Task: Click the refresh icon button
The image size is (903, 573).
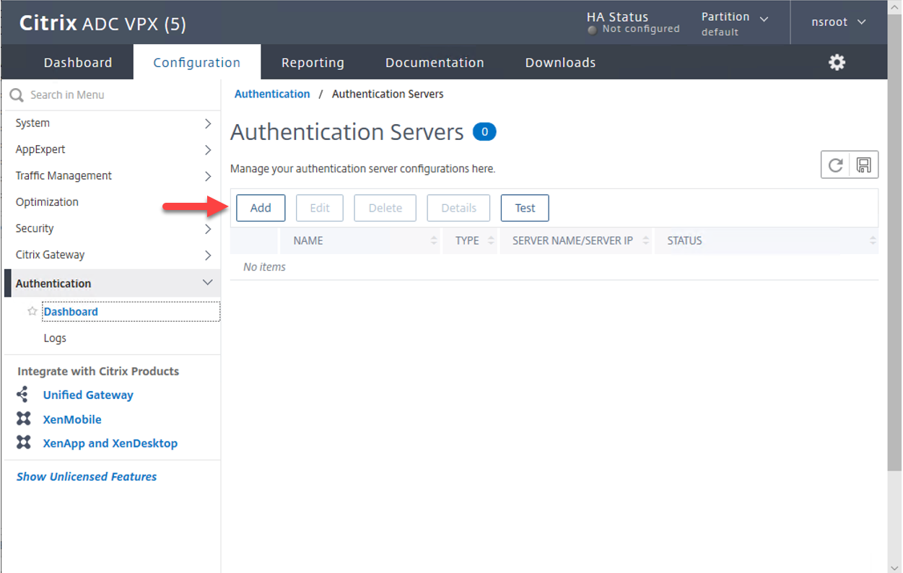Action: point(835,165)
